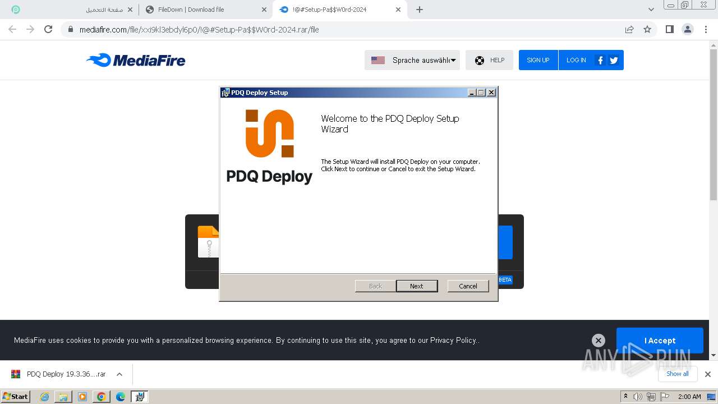Select the installer taskbar item
This screenshot has height=404, width=718.
pyautogui.click(x=139, y=397)
